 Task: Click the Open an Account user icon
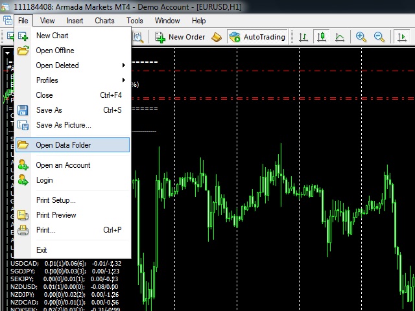[23, 165]
